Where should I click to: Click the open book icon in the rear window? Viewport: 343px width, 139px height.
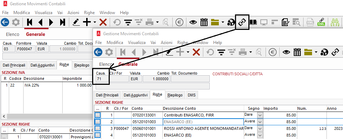point(253,22)
